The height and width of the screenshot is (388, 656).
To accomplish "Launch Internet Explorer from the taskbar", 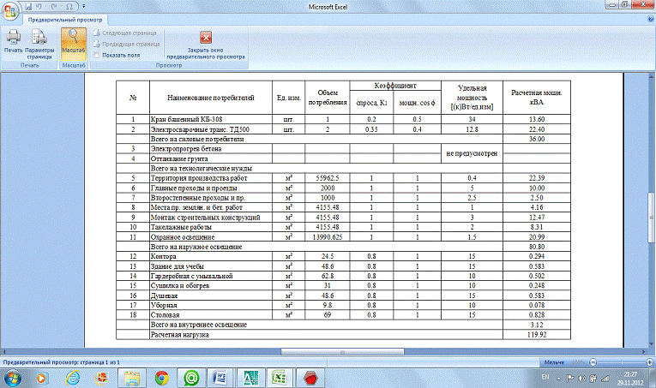I will click(73, 376).
